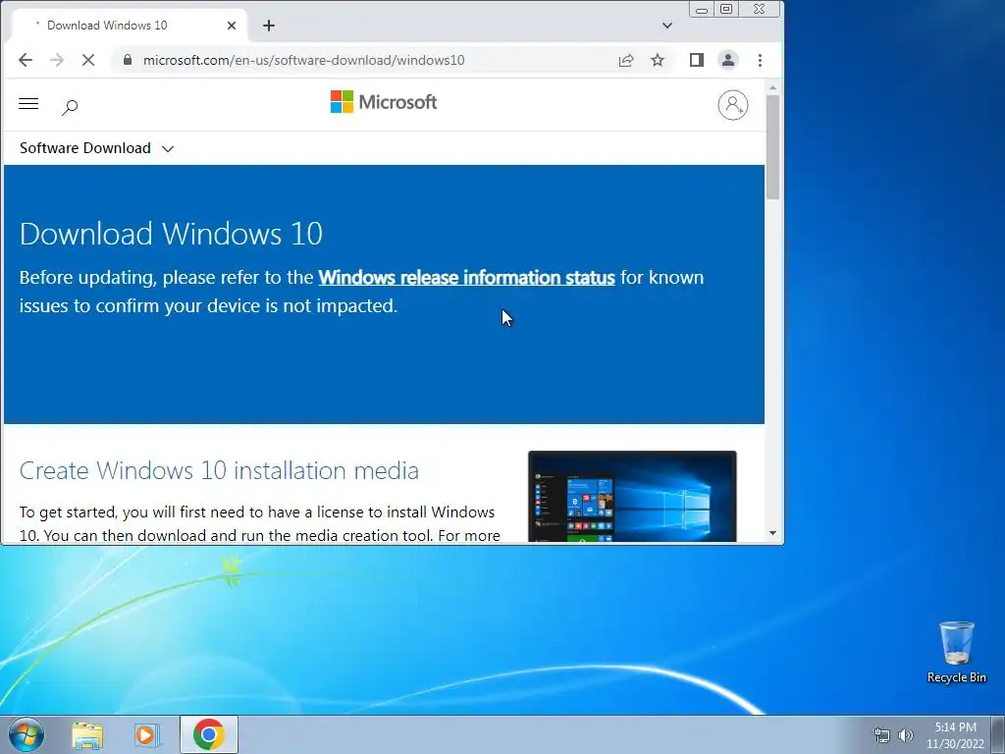Select the Recycle Bin desktop icon
This screenshot has width=1005, height=754.
[956, 652]
